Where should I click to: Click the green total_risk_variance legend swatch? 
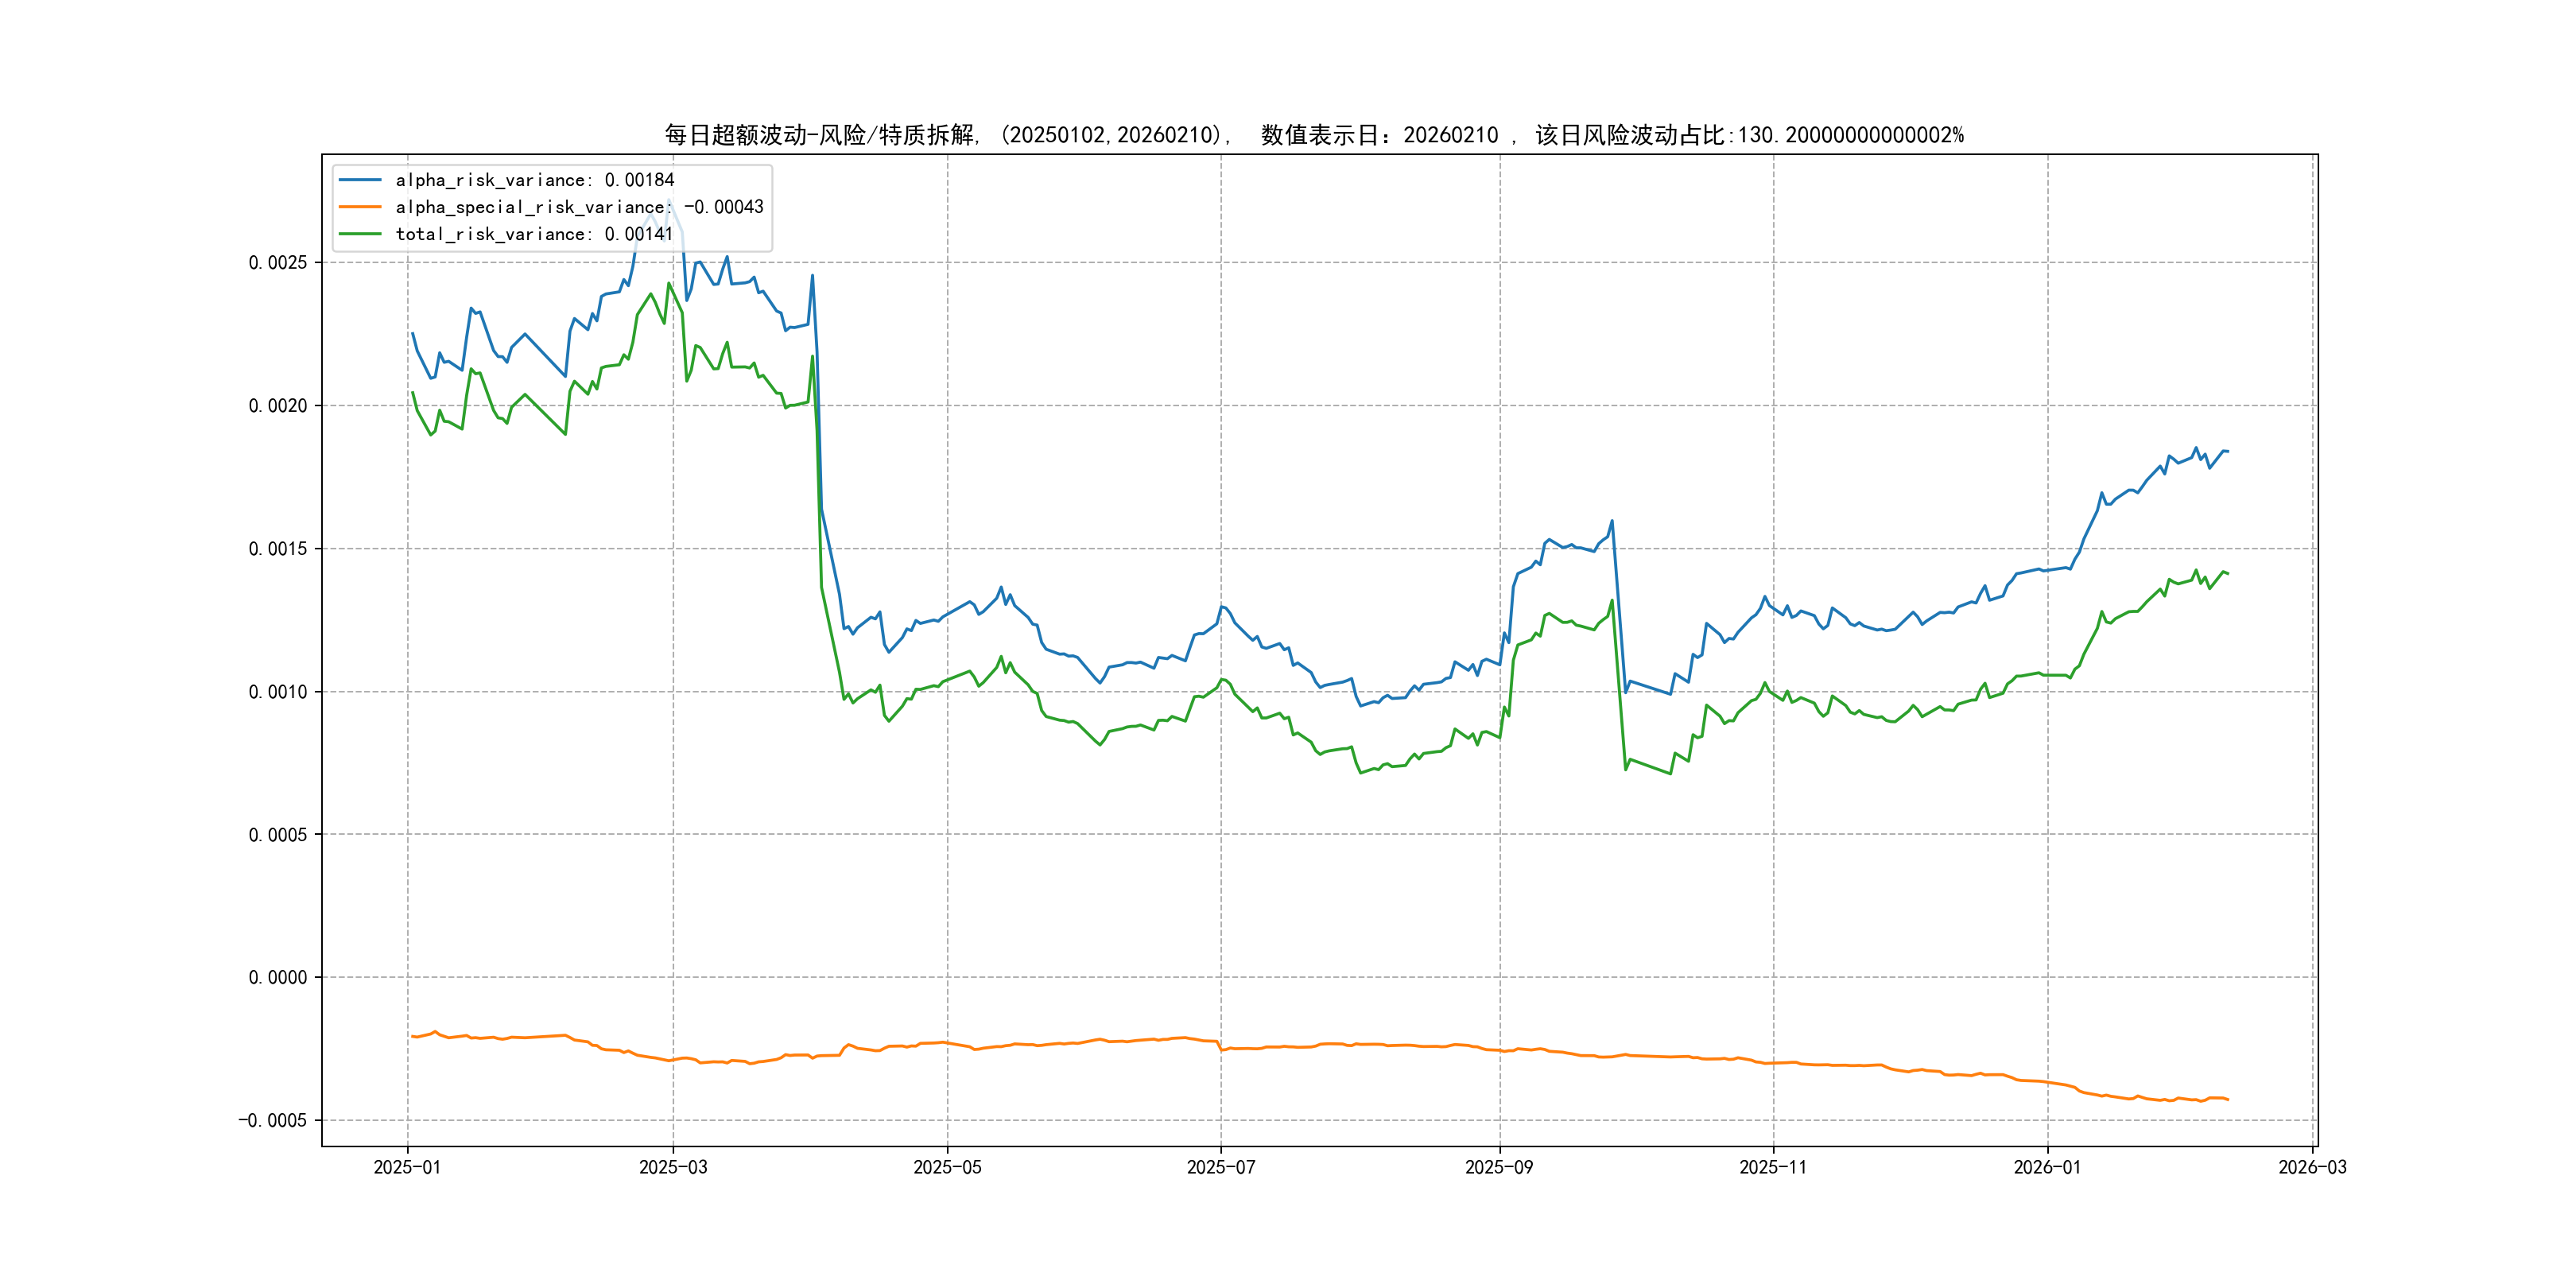click(x=360, y=234)
